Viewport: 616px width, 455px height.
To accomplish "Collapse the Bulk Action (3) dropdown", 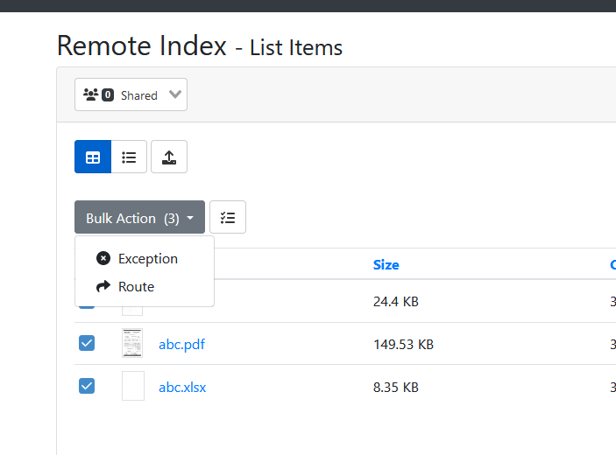I will tap(139, 218).
